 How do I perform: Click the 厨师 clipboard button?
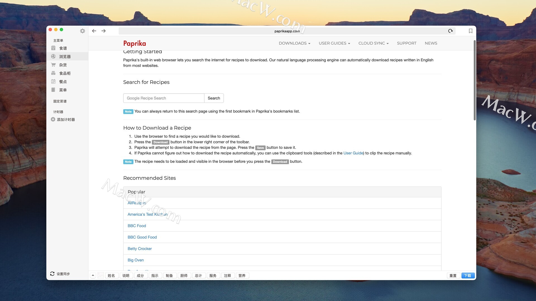click(x=184, y=276)
